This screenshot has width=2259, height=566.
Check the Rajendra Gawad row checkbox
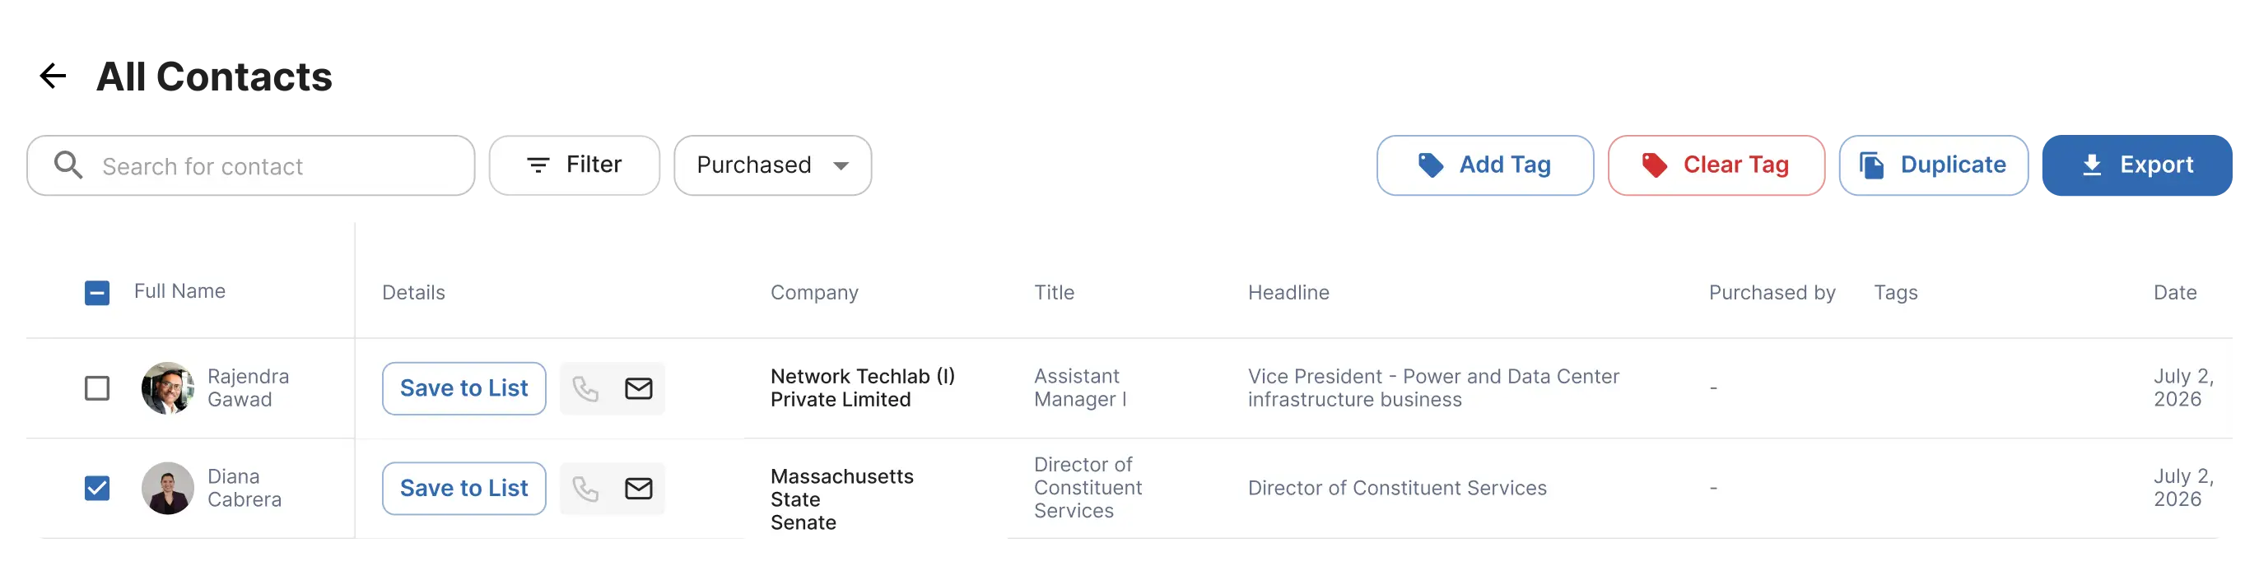(x=97, y=388)
